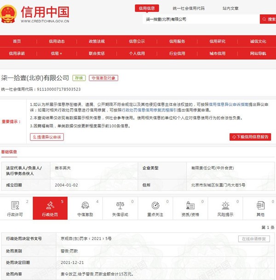This screenshot has width=276, height=280.
Task: Open the 诚信文化 menu item
Action: tap(258, 41)
